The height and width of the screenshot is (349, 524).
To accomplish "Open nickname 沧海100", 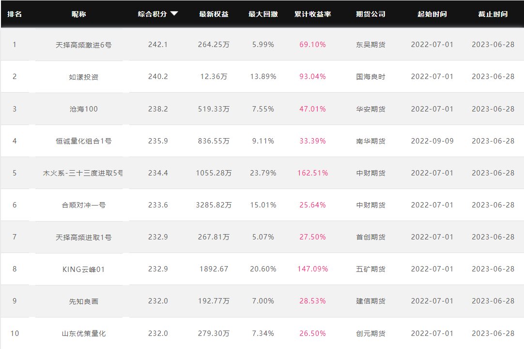I will click(84, 109).
